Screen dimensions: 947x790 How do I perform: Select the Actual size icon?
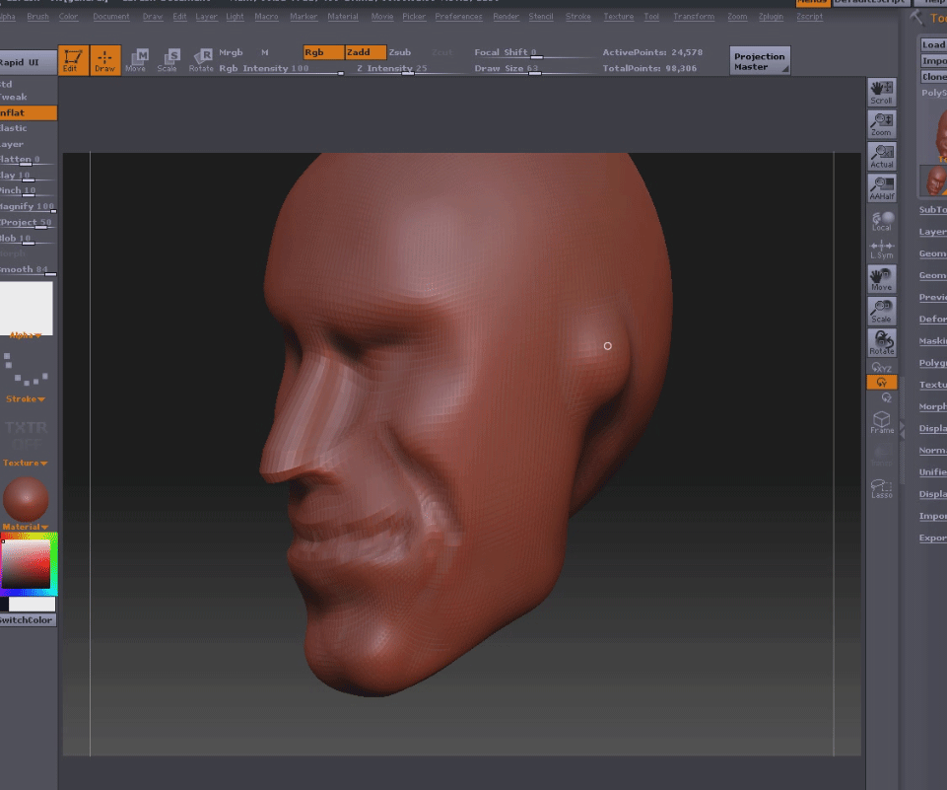[881, 156]
